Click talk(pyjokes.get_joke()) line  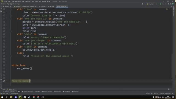(39, 50)
